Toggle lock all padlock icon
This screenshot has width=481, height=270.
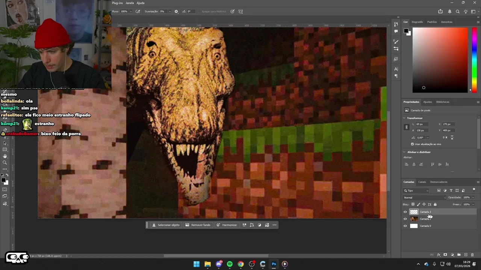click(435, 204)
